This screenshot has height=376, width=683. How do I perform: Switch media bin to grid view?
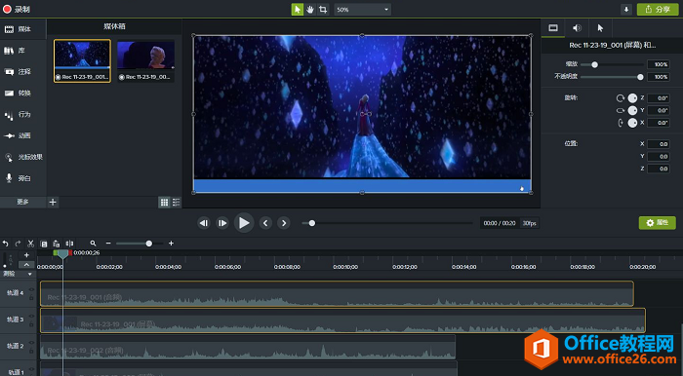164,203
